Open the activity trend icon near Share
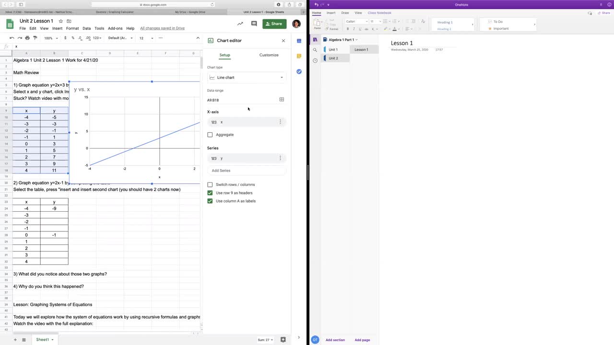Image resolution: width=614 pixels, height=345 pixels. [240, 23]
